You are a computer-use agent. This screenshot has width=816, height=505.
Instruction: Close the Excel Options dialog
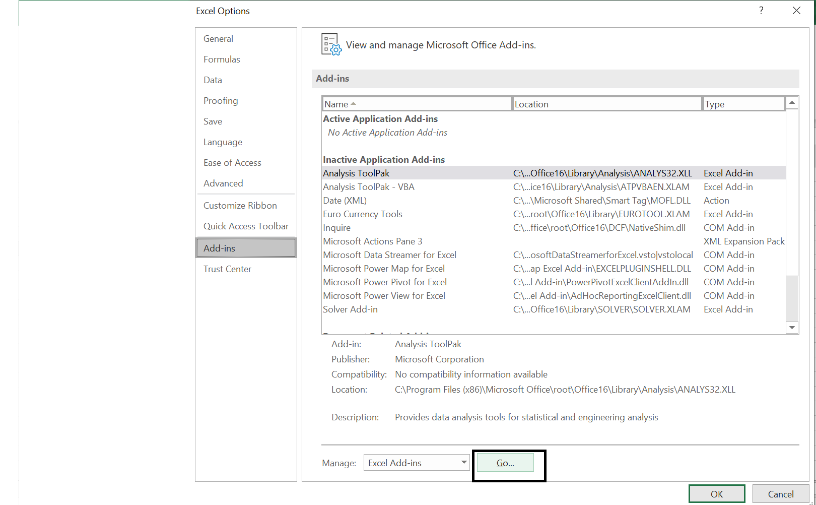796,10
